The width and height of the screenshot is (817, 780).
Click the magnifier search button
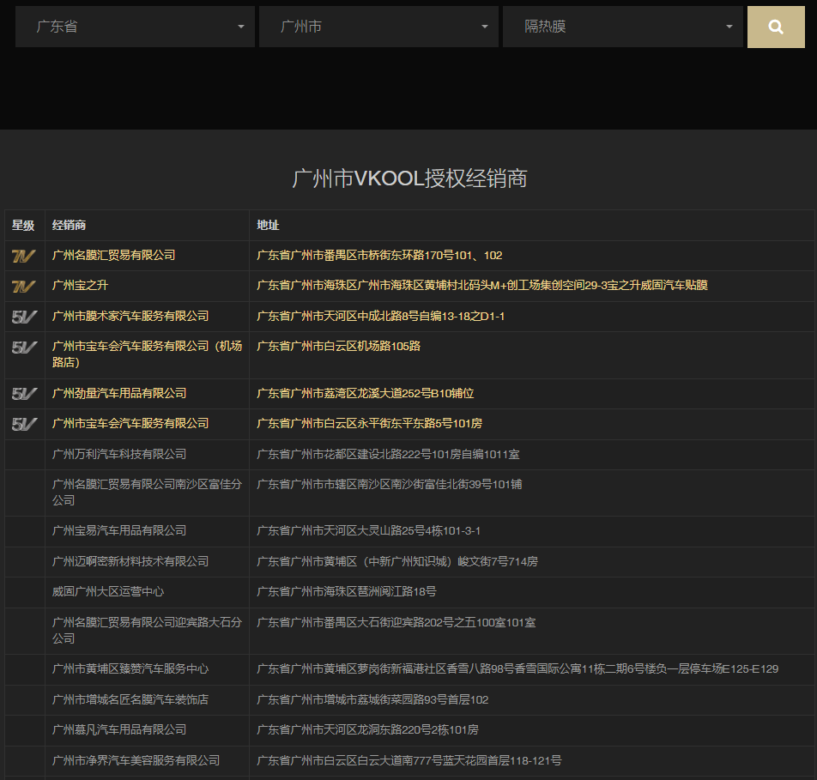click(x=776, y=27)
